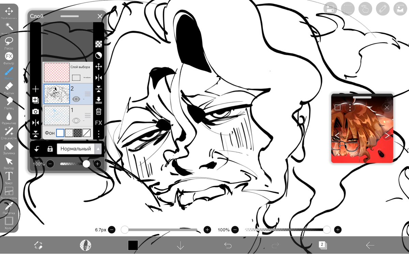Open layer panel three-dot more menu
The width and height of the screenshot is (409, 254).
pyautogui.click(x=99, y=134)
